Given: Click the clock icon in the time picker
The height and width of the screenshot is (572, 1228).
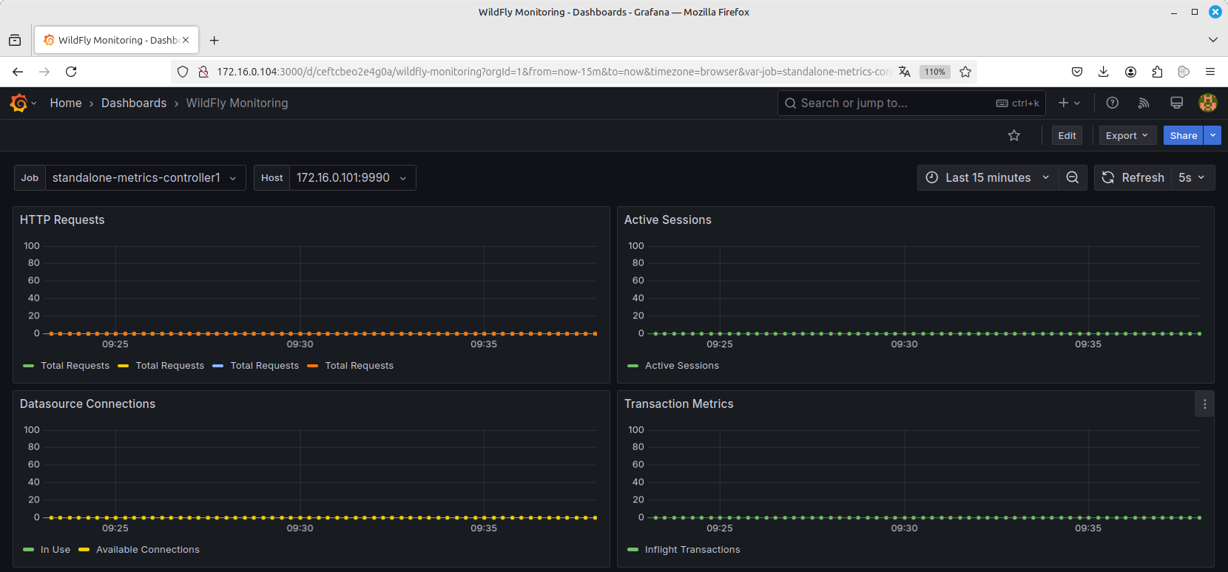Looking at the screenshot, I should click(932, 177).
